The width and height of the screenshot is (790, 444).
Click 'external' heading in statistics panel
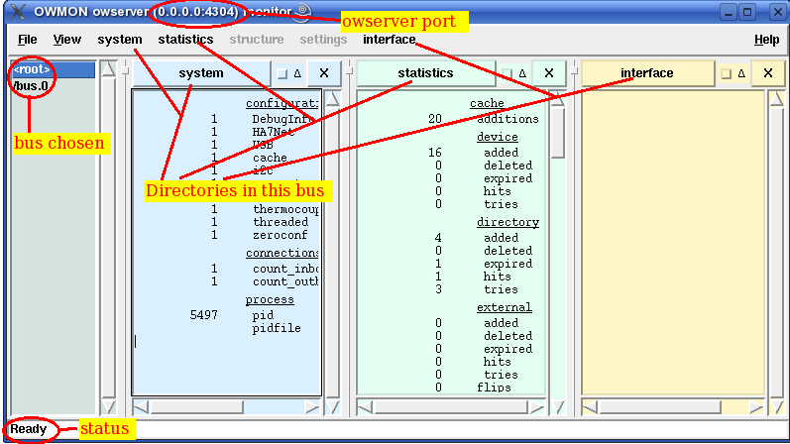(505, 307)
